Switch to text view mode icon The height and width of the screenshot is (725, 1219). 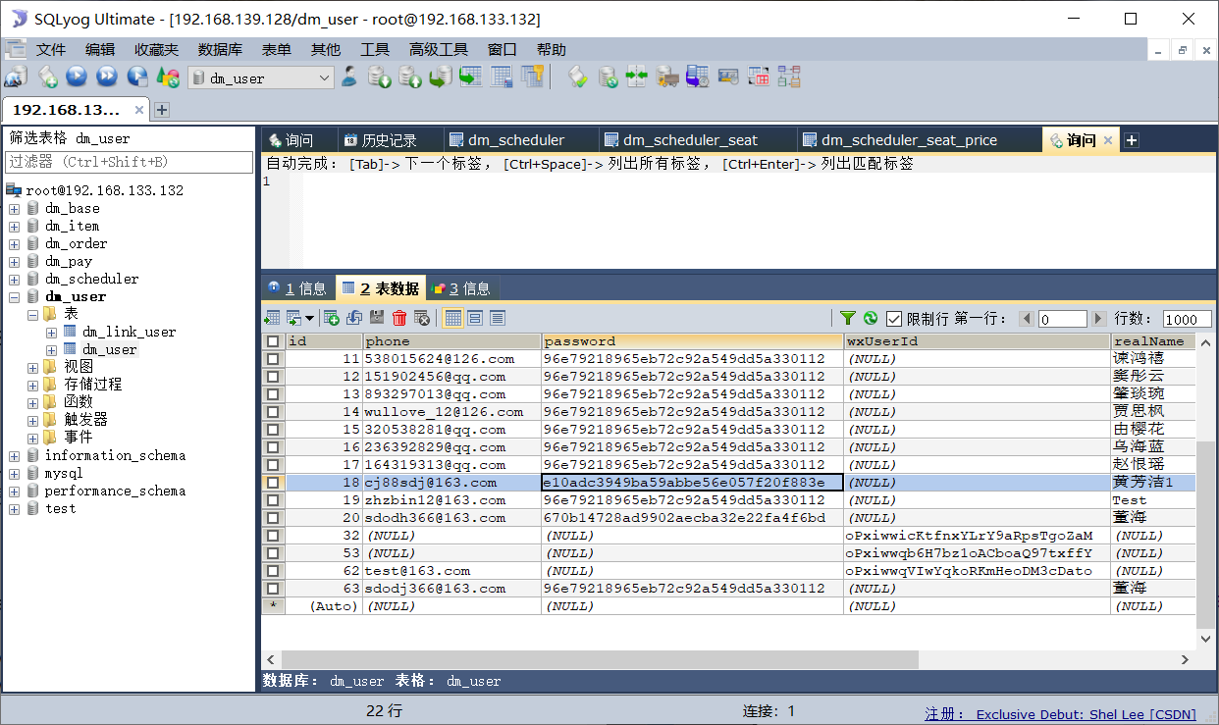pos(498,318)
